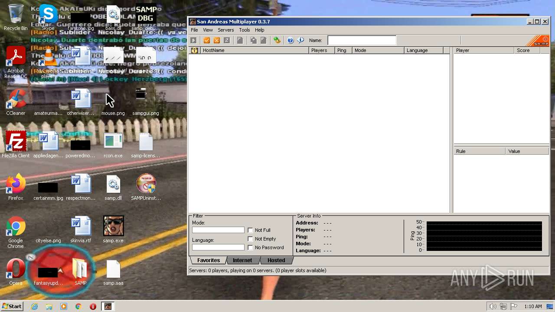Open Settings via the green-yellow toolbar icon

[x=277, y=40]
